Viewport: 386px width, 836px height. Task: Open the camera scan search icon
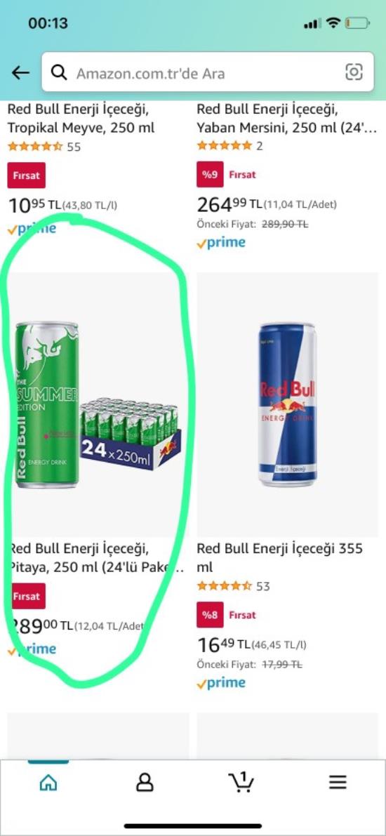pyautogui.click(x=354, y=72)
